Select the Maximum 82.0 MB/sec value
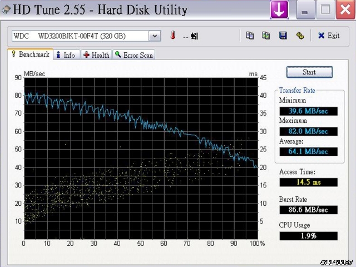Screen dimensions: 356x267 (308, 131)
